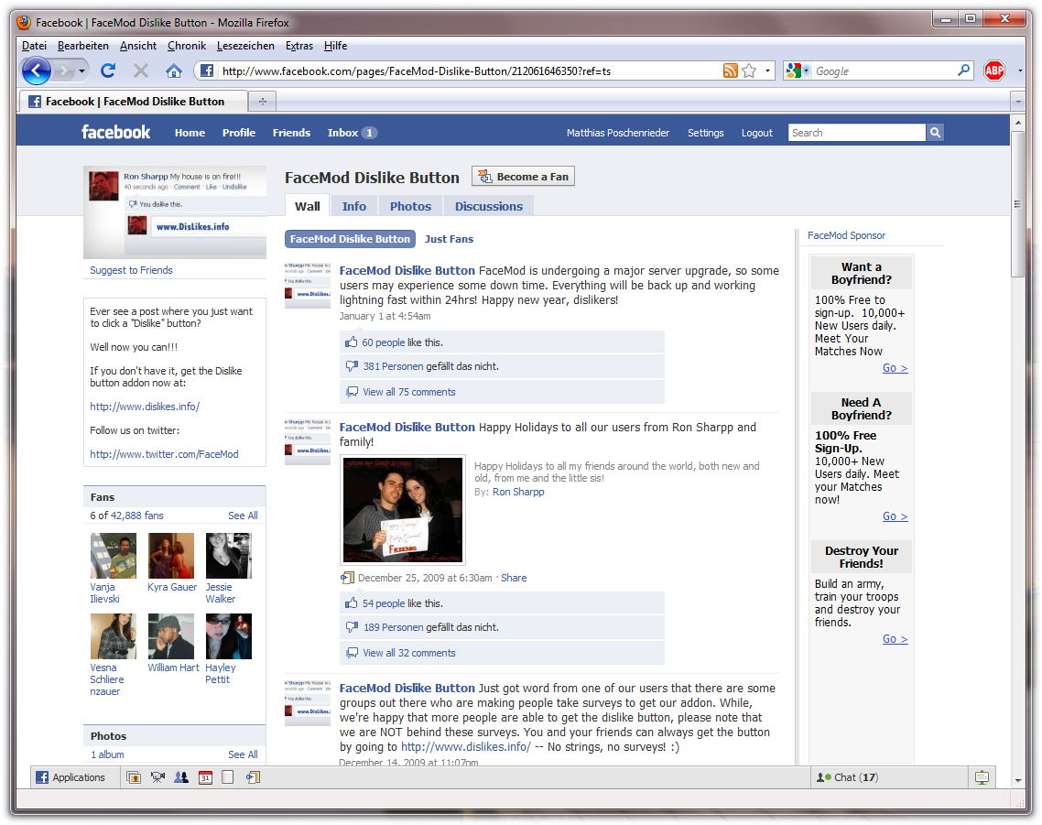Image resolution: width=1042 pixels, height=825 pixels.
Task: Click the Become a Fan button
Action: coord(523,177)
